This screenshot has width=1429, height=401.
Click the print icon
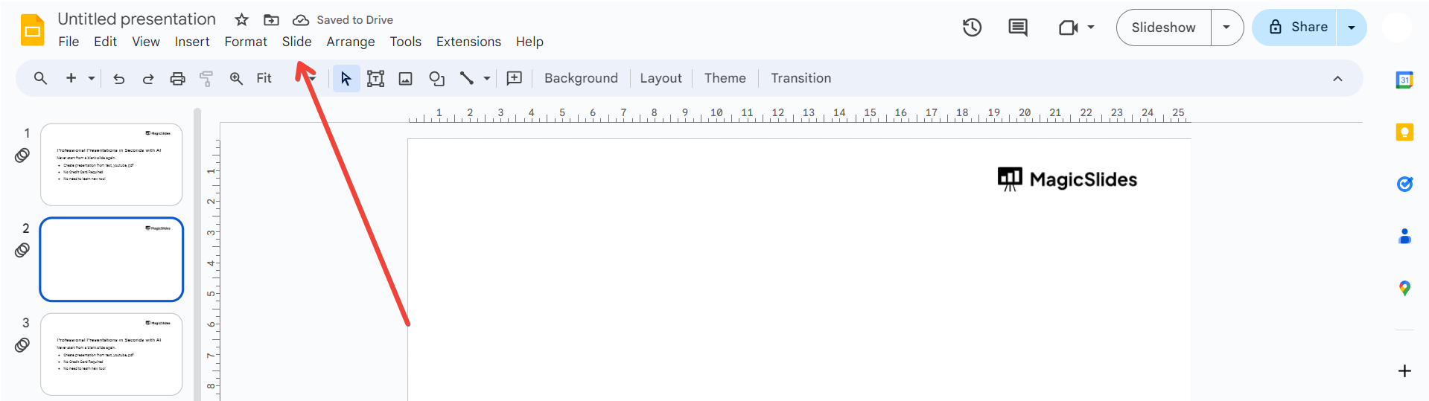point(177,79)
